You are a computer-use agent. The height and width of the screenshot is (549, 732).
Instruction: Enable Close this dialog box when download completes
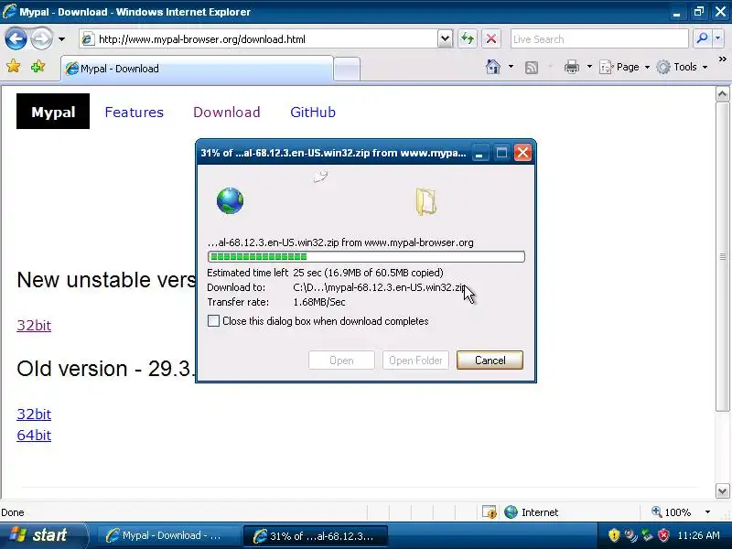tap(213, 321)
